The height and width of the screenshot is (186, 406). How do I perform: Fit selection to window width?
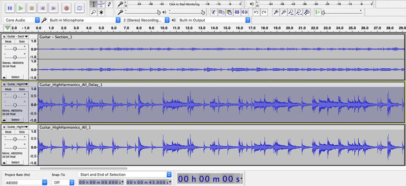pyautogui.click(x=291, y=12)
